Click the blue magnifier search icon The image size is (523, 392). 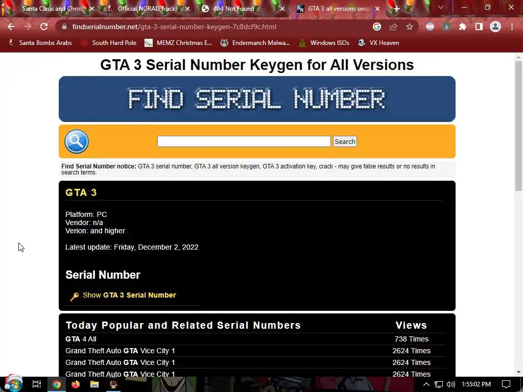pos(77,141)
